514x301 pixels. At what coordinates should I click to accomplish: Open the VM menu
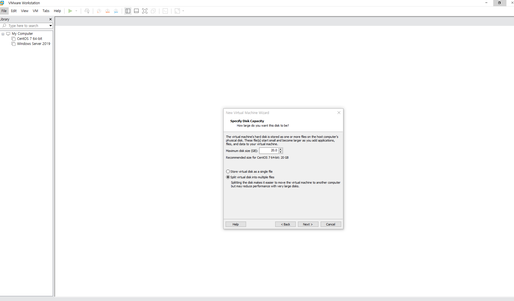35,11
